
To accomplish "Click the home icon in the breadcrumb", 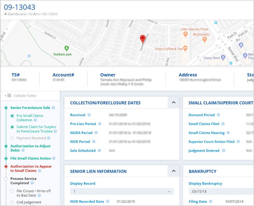I will pos(5,14).
